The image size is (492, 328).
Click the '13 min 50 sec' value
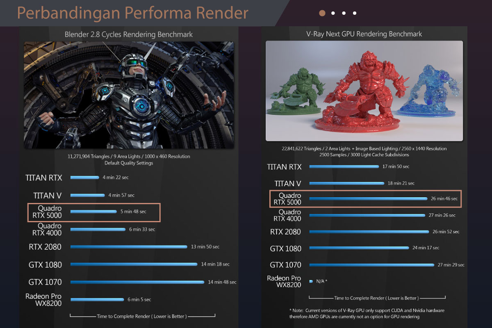[205, 247]
